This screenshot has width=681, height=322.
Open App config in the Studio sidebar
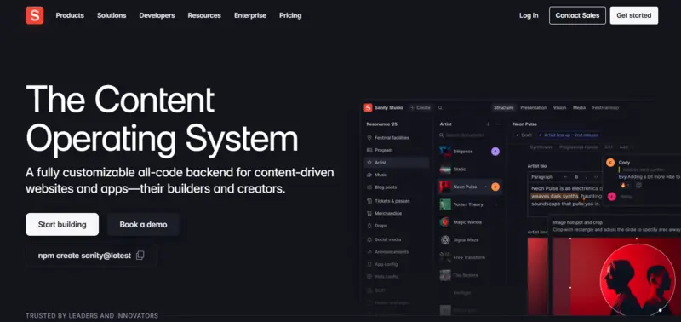coord(397,264)
